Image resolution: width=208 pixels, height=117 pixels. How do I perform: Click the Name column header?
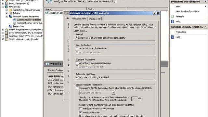(65, 9)
